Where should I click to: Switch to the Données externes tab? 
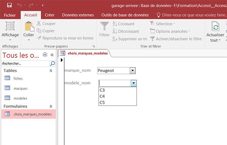78,15
